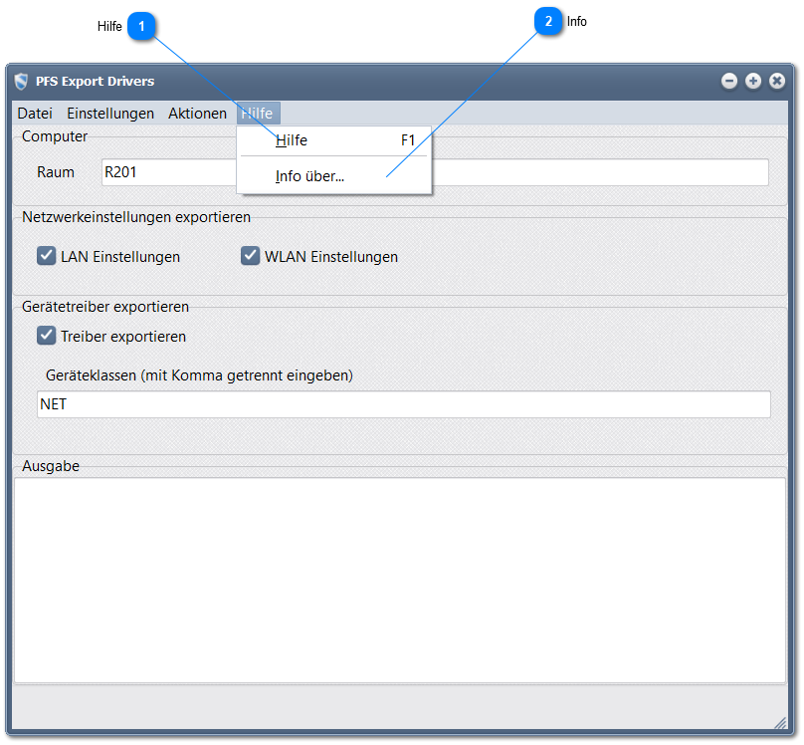This screenshot has height=745, width=804.
Task: Click into the Raum field containing R201
Action: (597, 172)
